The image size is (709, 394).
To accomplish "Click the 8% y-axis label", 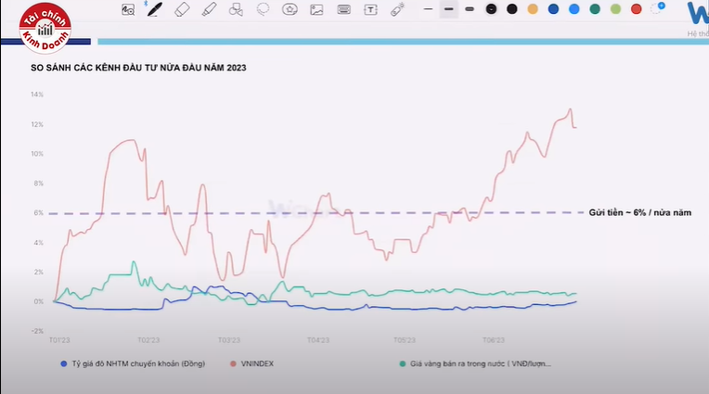I will pos(39,184).
